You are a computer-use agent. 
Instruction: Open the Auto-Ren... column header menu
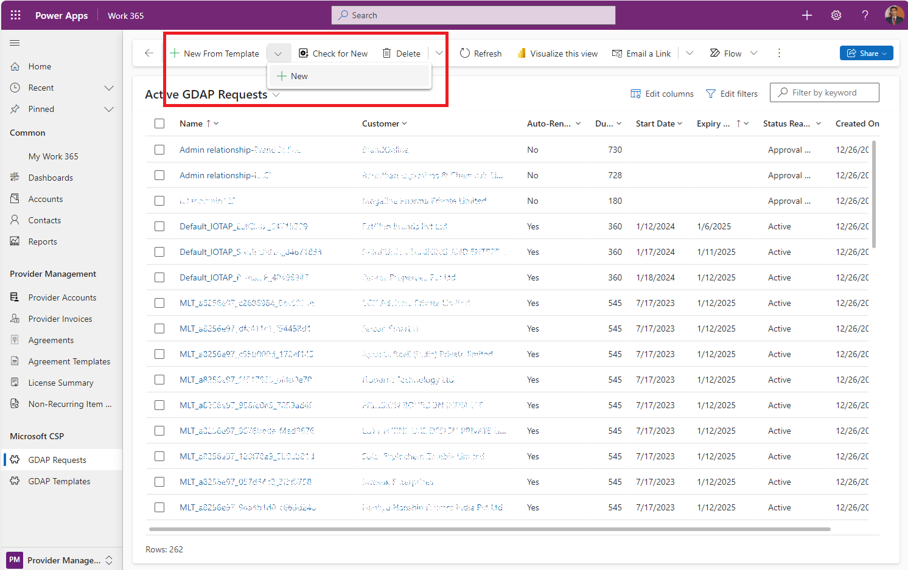tap(554, 123)
